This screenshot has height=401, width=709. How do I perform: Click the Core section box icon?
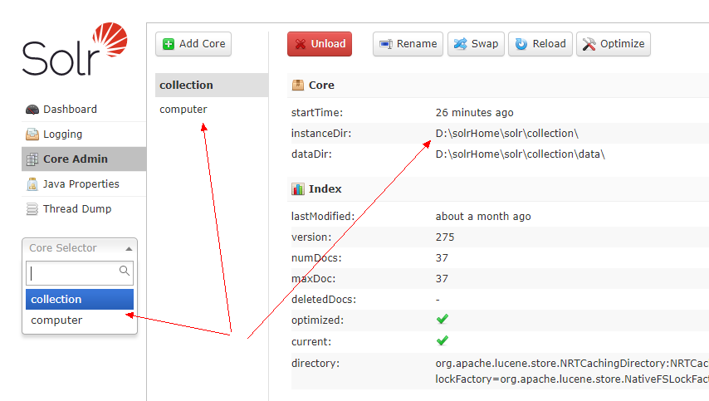click(298, 85)
